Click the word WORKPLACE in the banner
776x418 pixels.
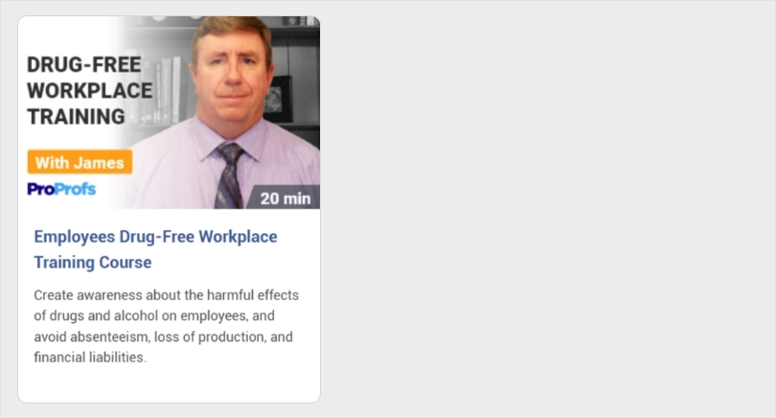pyautogui.click(x=90, y=91)
